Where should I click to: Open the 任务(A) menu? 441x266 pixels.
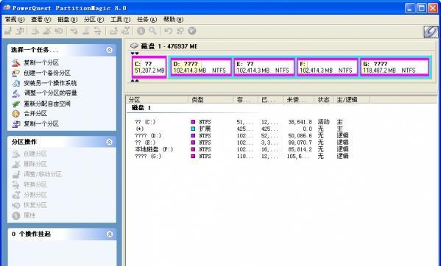point(147,19)
